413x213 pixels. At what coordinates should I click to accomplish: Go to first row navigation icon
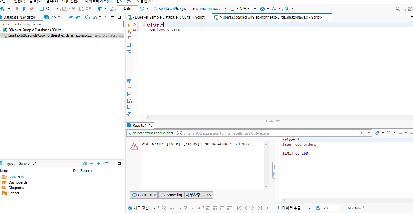coord(239,208)
